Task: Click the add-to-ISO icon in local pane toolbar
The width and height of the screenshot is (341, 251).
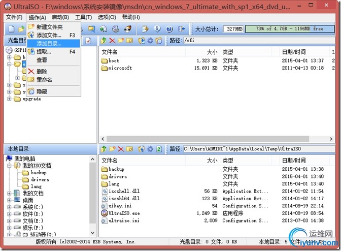Action: pos(142,149)
